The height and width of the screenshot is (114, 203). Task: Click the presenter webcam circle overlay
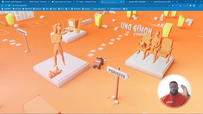[174, 91]
